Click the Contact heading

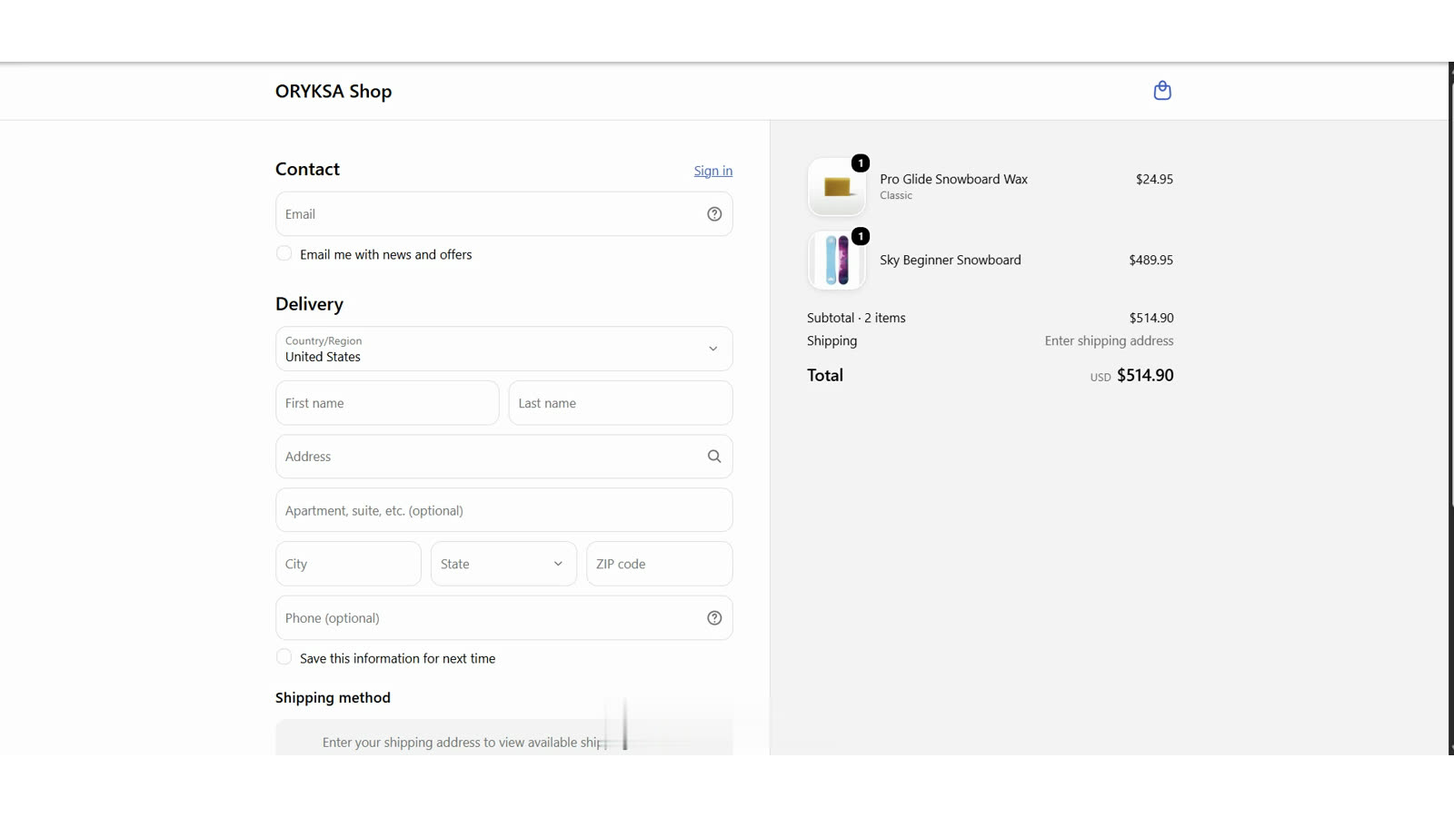307,169
